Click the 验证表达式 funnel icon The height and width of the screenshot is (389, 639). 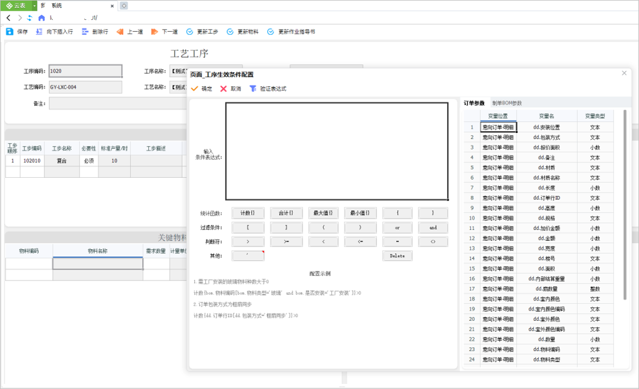[x=252, y=88]
